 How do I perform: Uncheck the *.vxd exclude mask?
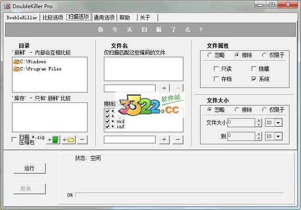(107, 121)
